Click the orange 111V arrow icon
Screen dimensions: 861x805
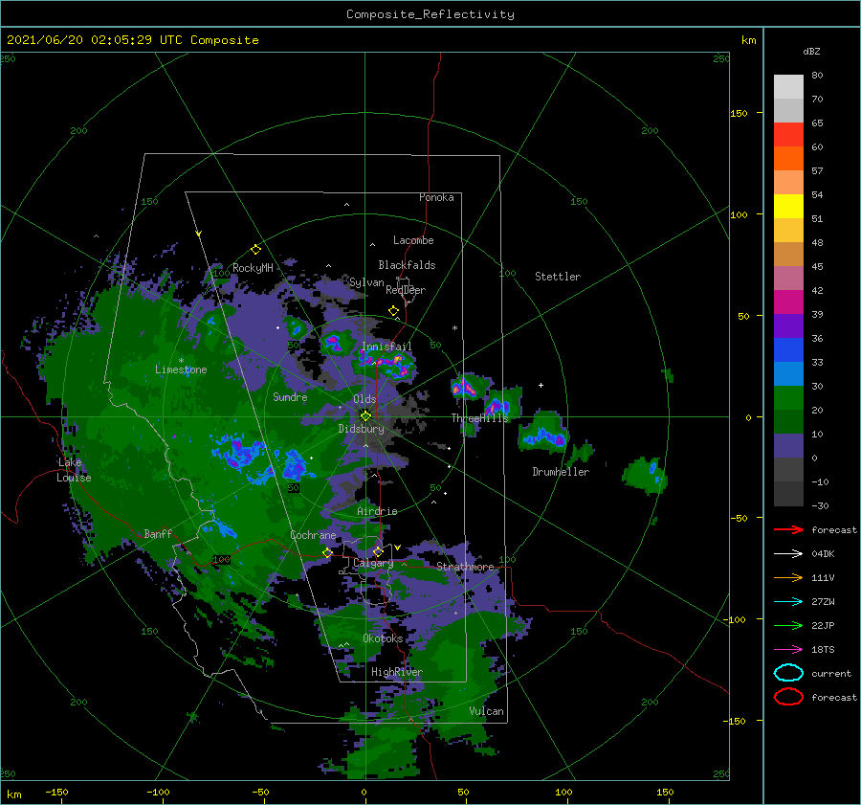[x=788, y=577]
